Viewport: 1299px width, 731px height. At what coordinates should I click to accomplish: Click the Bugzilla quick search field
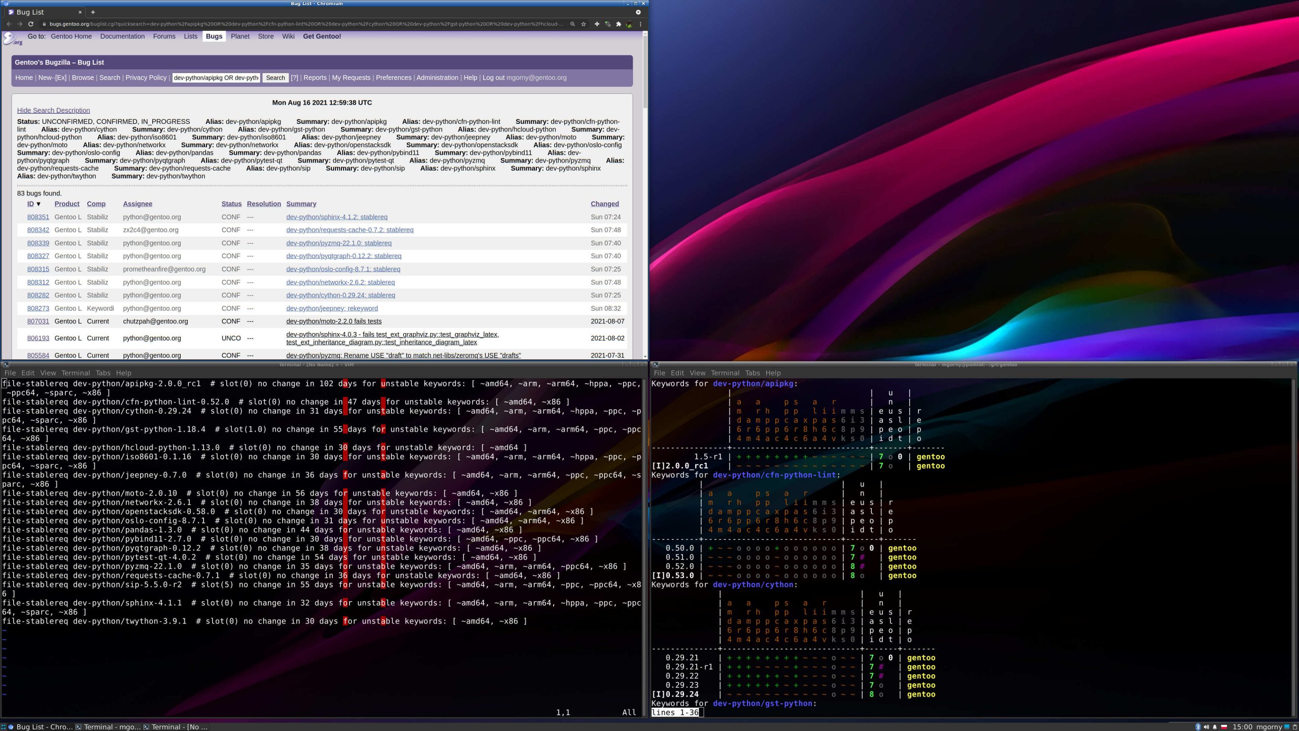click(216, 78)
